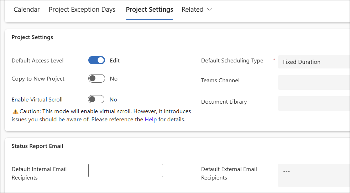Open the Project Exception Days tab
The height and width of the screenshot is (193, 350).
[x=82, y=10]
